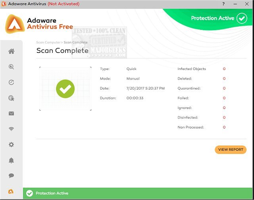Click the Failed label
This screenshot has width=254, height=200.
pos(183,98)
